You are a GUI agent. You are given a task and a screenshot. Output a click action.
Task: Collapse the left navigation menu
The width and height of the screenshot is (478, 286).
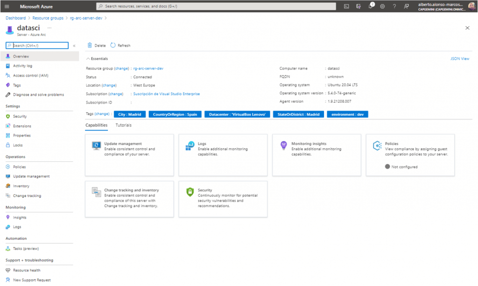click(74, 46)
